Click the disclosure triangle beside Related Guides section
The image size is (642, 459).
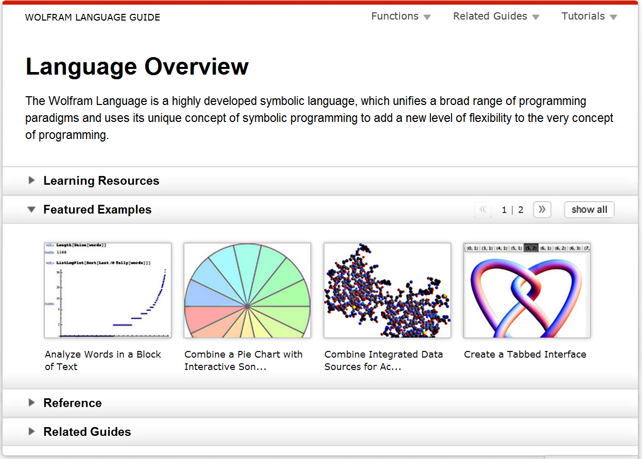31,432
